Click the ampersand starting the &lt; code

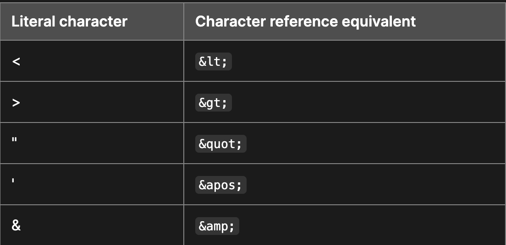(x=202, y=62)
